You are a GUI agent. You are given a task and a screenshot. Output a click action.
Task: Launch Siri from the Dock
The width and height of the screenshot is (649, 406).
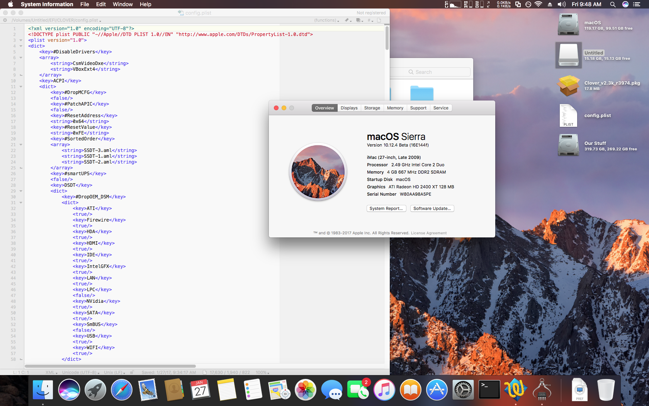click(69, 390)
